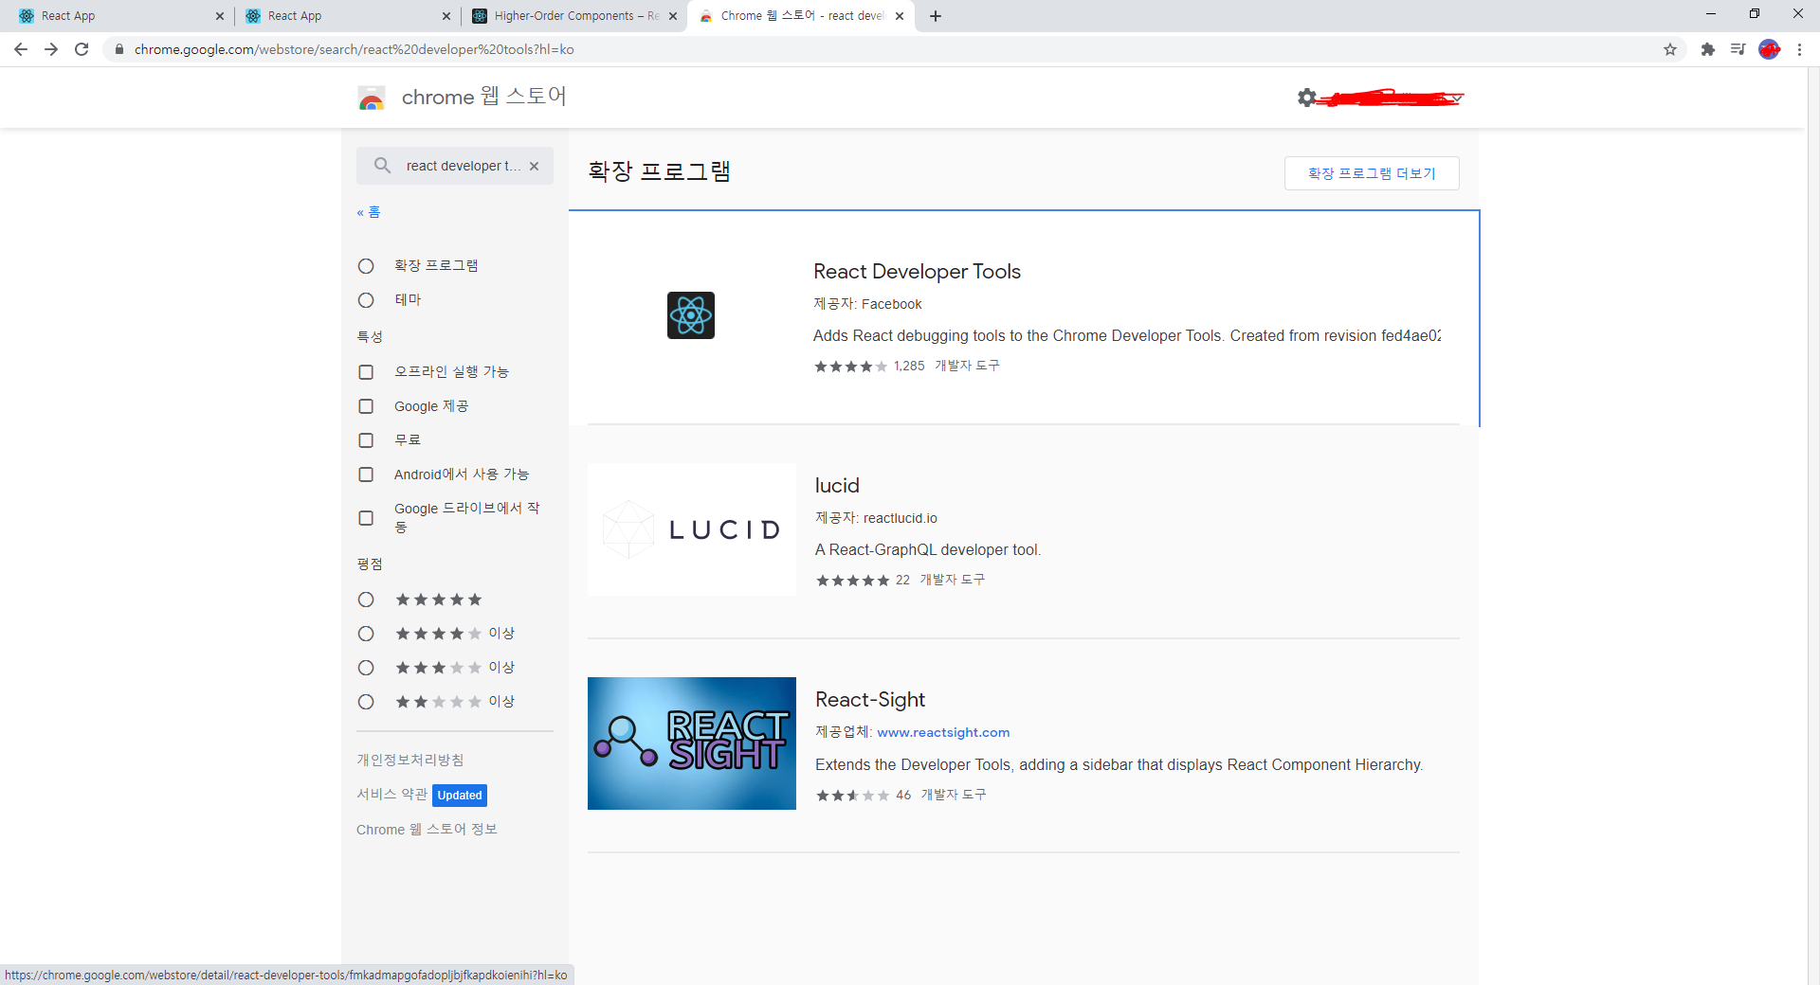This screenshot has height=985, width=1820.
Task: Close the first React App tab
Action: 220,16
